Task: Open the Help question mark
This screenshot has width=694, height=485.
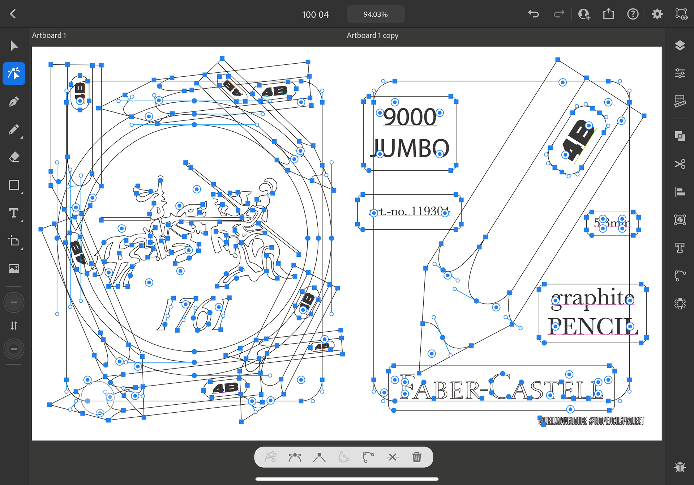Action: coord(633,14)
